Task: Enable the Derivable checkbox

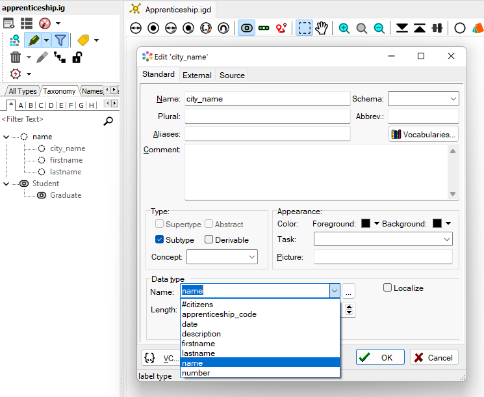Action: [209, 240]
